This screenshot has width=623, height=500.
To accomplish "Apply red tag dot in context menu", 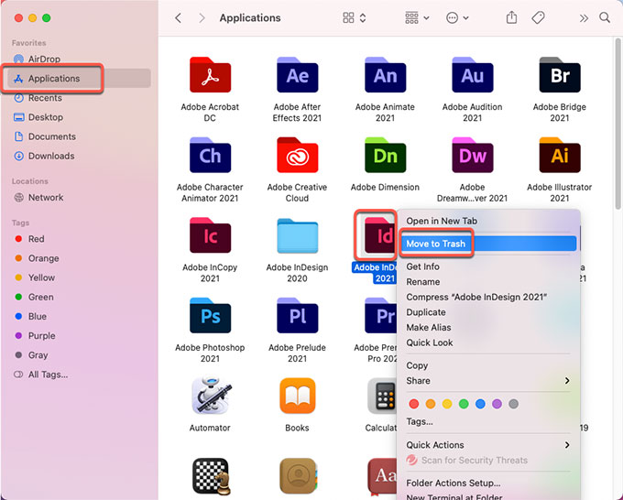I will pyautogui.click(x=413, y=404).
